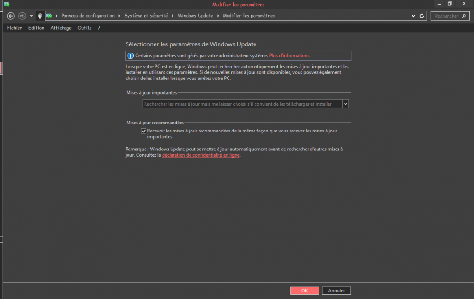The width and height of the screenshot is (474, 299).
Task: Click the Back arrow navigation button
Action: [x=11, y=16]
